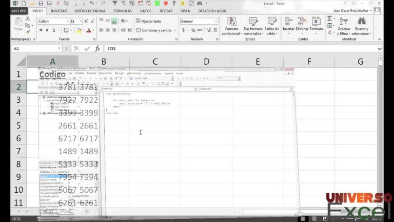394x222 pixels.
Task: Open the FÓRMULAS ribbon tab
Action: tap(123, 10)
